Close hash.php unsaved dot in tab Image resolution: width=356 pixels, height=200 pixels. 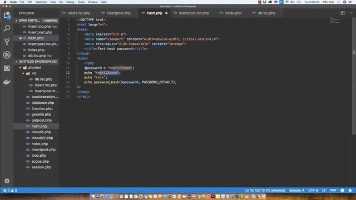(166, 13)
